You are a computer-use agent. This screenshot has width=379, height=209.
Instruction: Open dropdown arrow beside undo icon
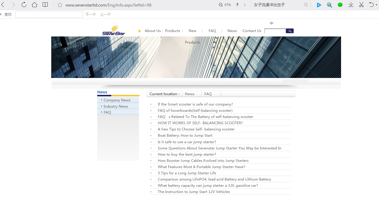pyautogui.click(x=377, y=5)
